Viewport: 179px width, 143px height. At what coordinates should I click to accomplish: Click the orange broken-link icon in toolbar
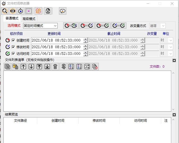coord(38,11)
